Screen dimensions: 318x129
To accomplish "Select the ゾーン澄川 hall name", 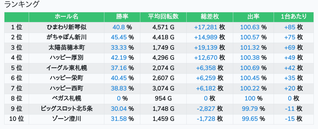I will [66, 119].
